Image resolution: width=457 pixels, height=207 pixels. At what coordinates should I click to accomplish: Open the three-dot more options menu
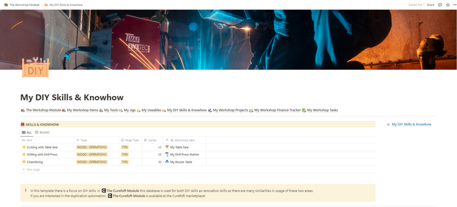(455, 5)
